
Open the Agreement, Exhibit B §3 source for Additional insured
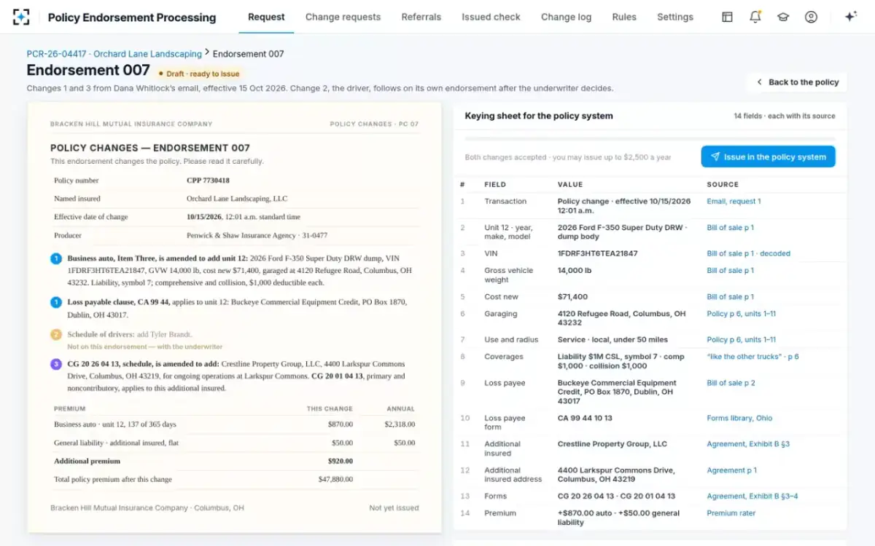point(748,444)
